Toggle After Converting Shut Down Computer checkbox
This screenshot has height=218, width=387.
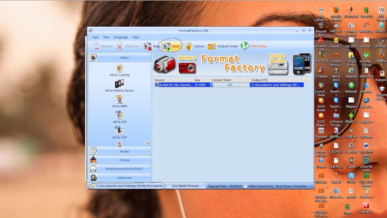[x=246, y=186]
